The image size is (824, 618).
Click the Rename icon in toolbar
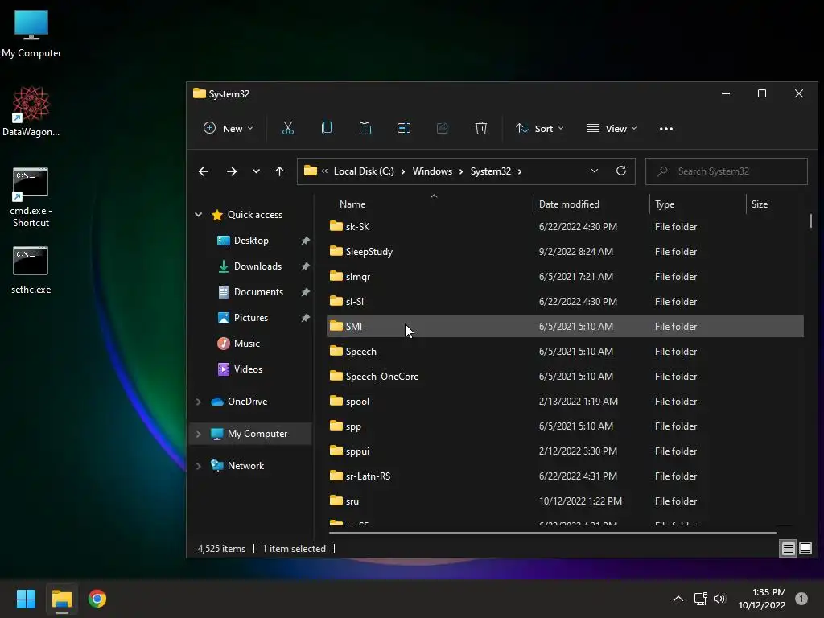point(404,128)
